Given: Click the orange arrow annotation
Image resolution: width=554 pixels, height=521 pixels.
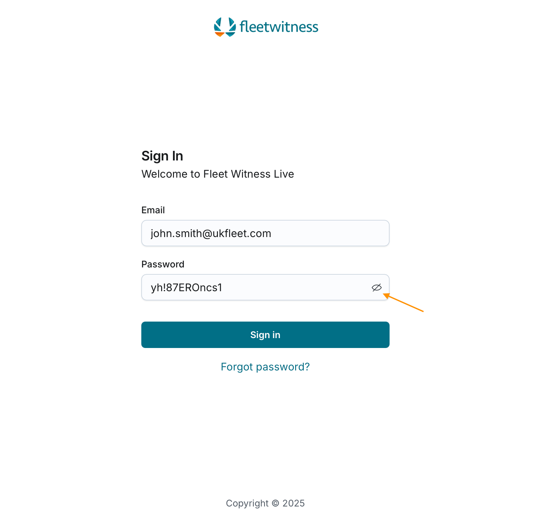Looking at the screenshot, I should click(x=404, y=303).
